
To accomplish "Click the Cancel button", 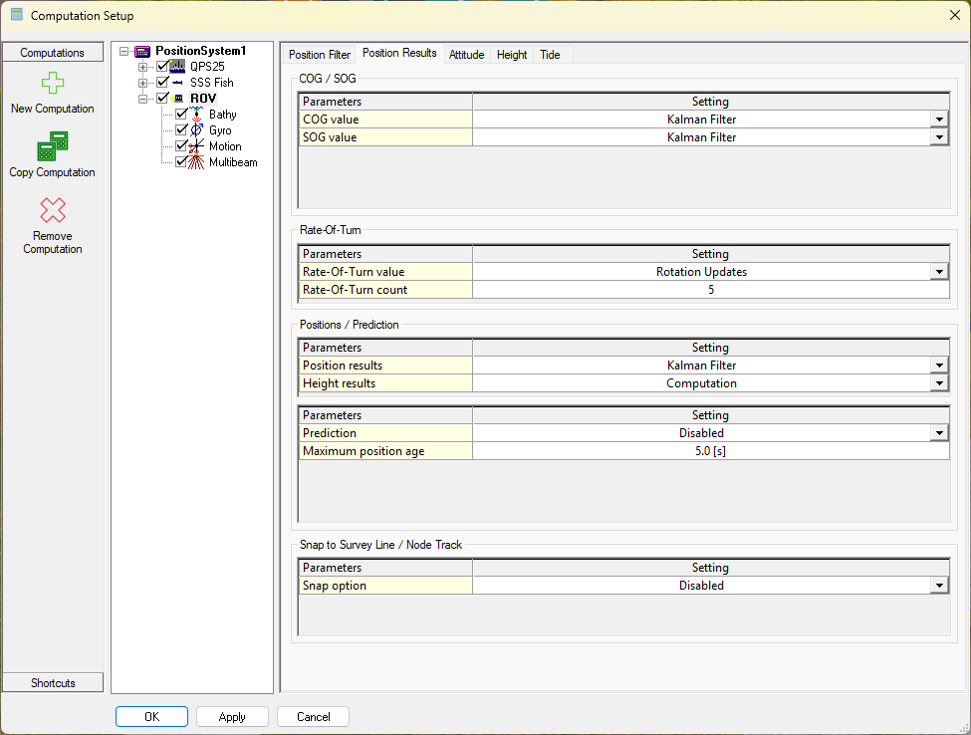I will (x=313, y=717).
